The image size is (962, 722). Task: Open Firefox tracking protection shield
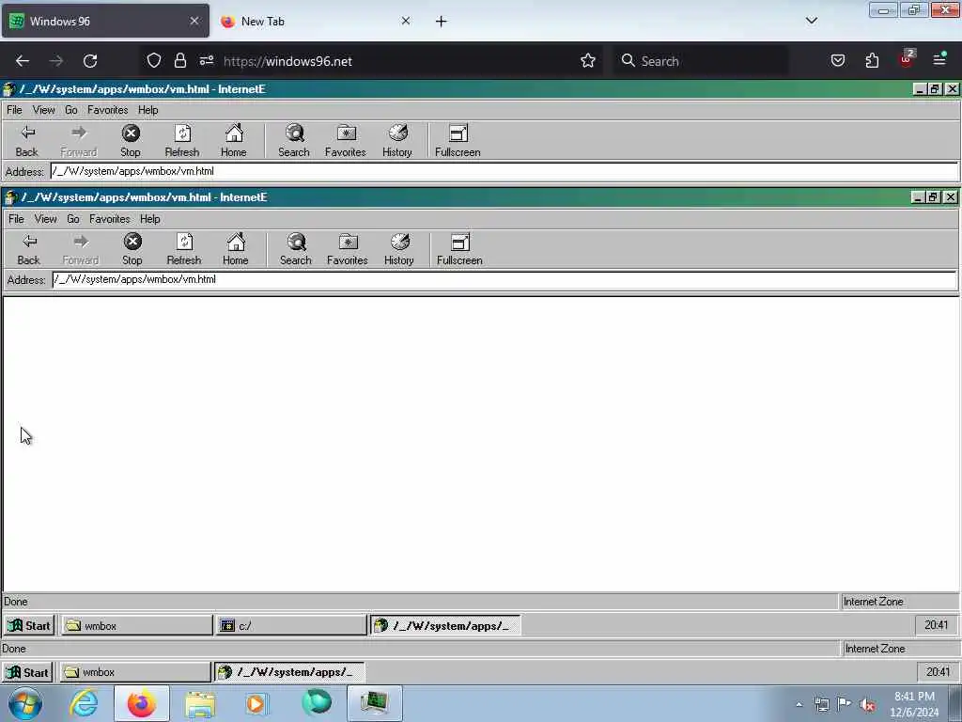click(154, 60)
